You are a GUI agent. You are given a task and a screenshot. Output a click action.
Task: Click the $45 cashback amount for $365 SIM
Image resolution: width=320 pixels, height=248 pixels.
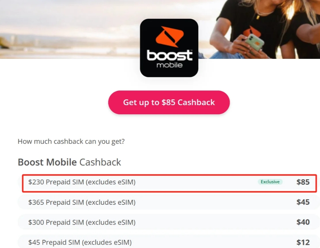(x=303, y=202)
